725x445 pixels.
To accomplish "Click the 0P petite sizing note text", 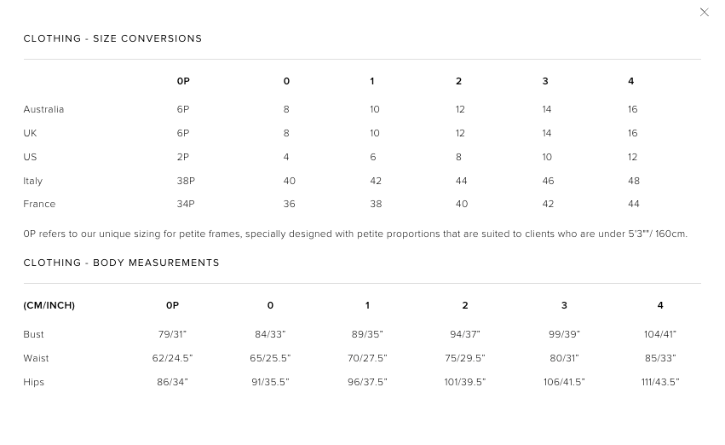I will [355, 234].
